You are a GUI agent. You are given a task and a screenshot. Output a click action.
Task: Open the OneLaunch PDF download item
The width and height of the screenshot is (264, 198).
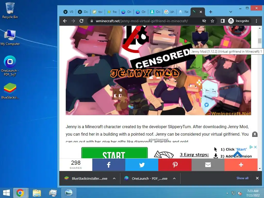tap(146, 178)
